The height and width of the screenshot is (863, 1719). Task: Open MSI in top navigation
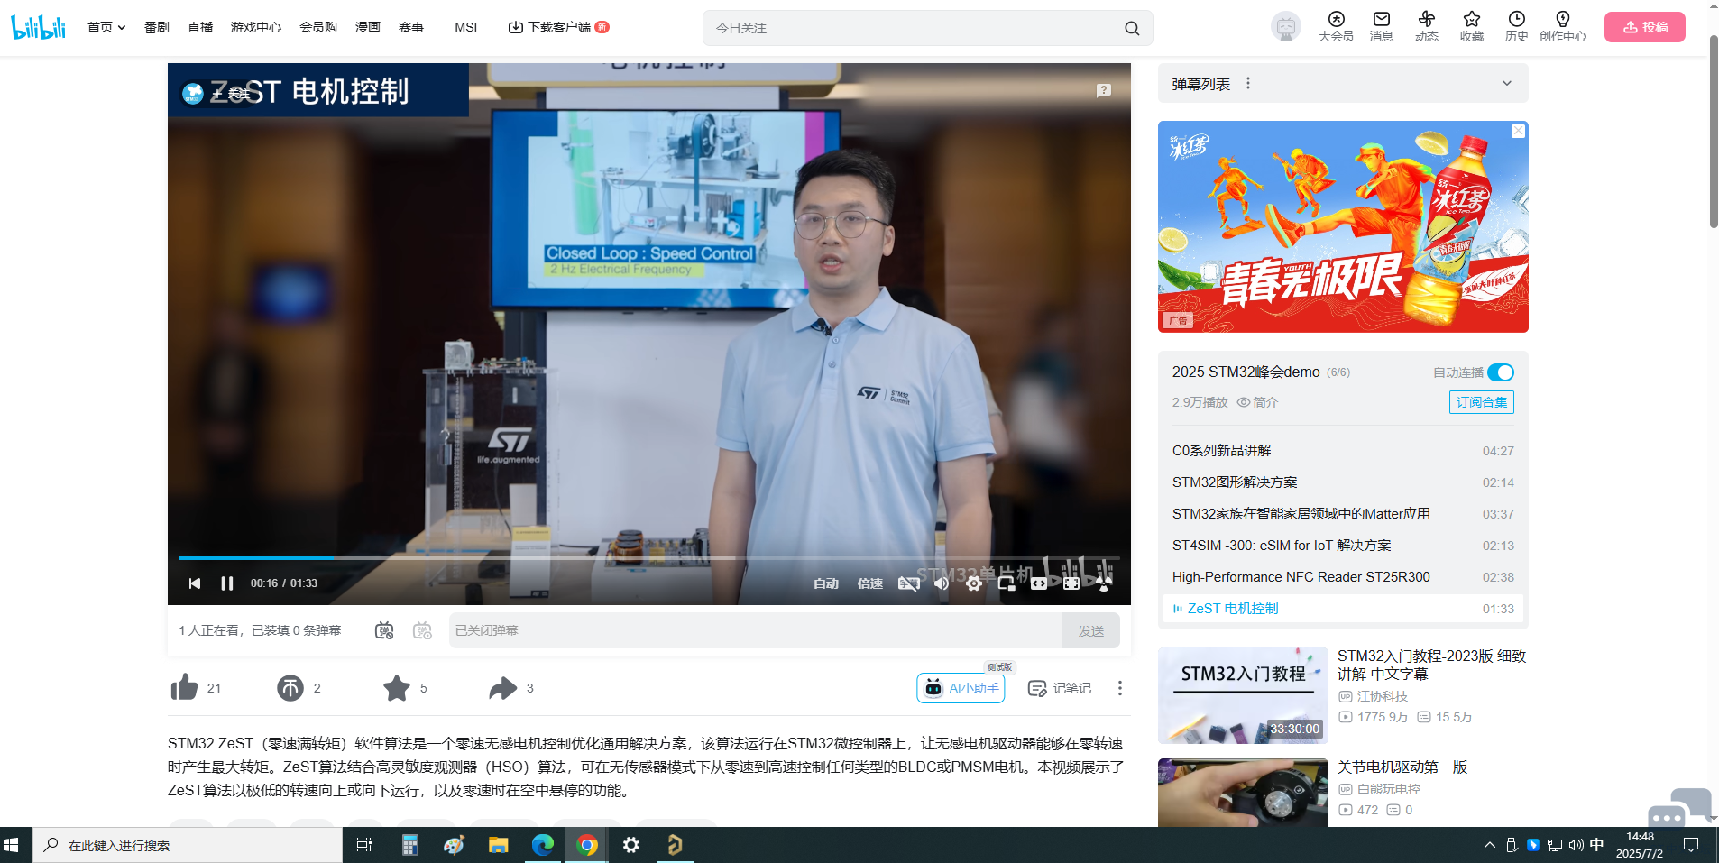click(x=466, y=27)
